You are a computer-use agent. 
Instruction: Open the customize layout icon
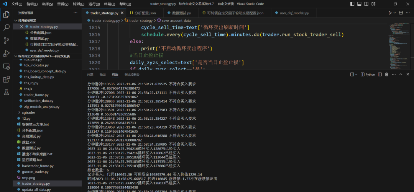pyautogui.click(x=373, y=4)
